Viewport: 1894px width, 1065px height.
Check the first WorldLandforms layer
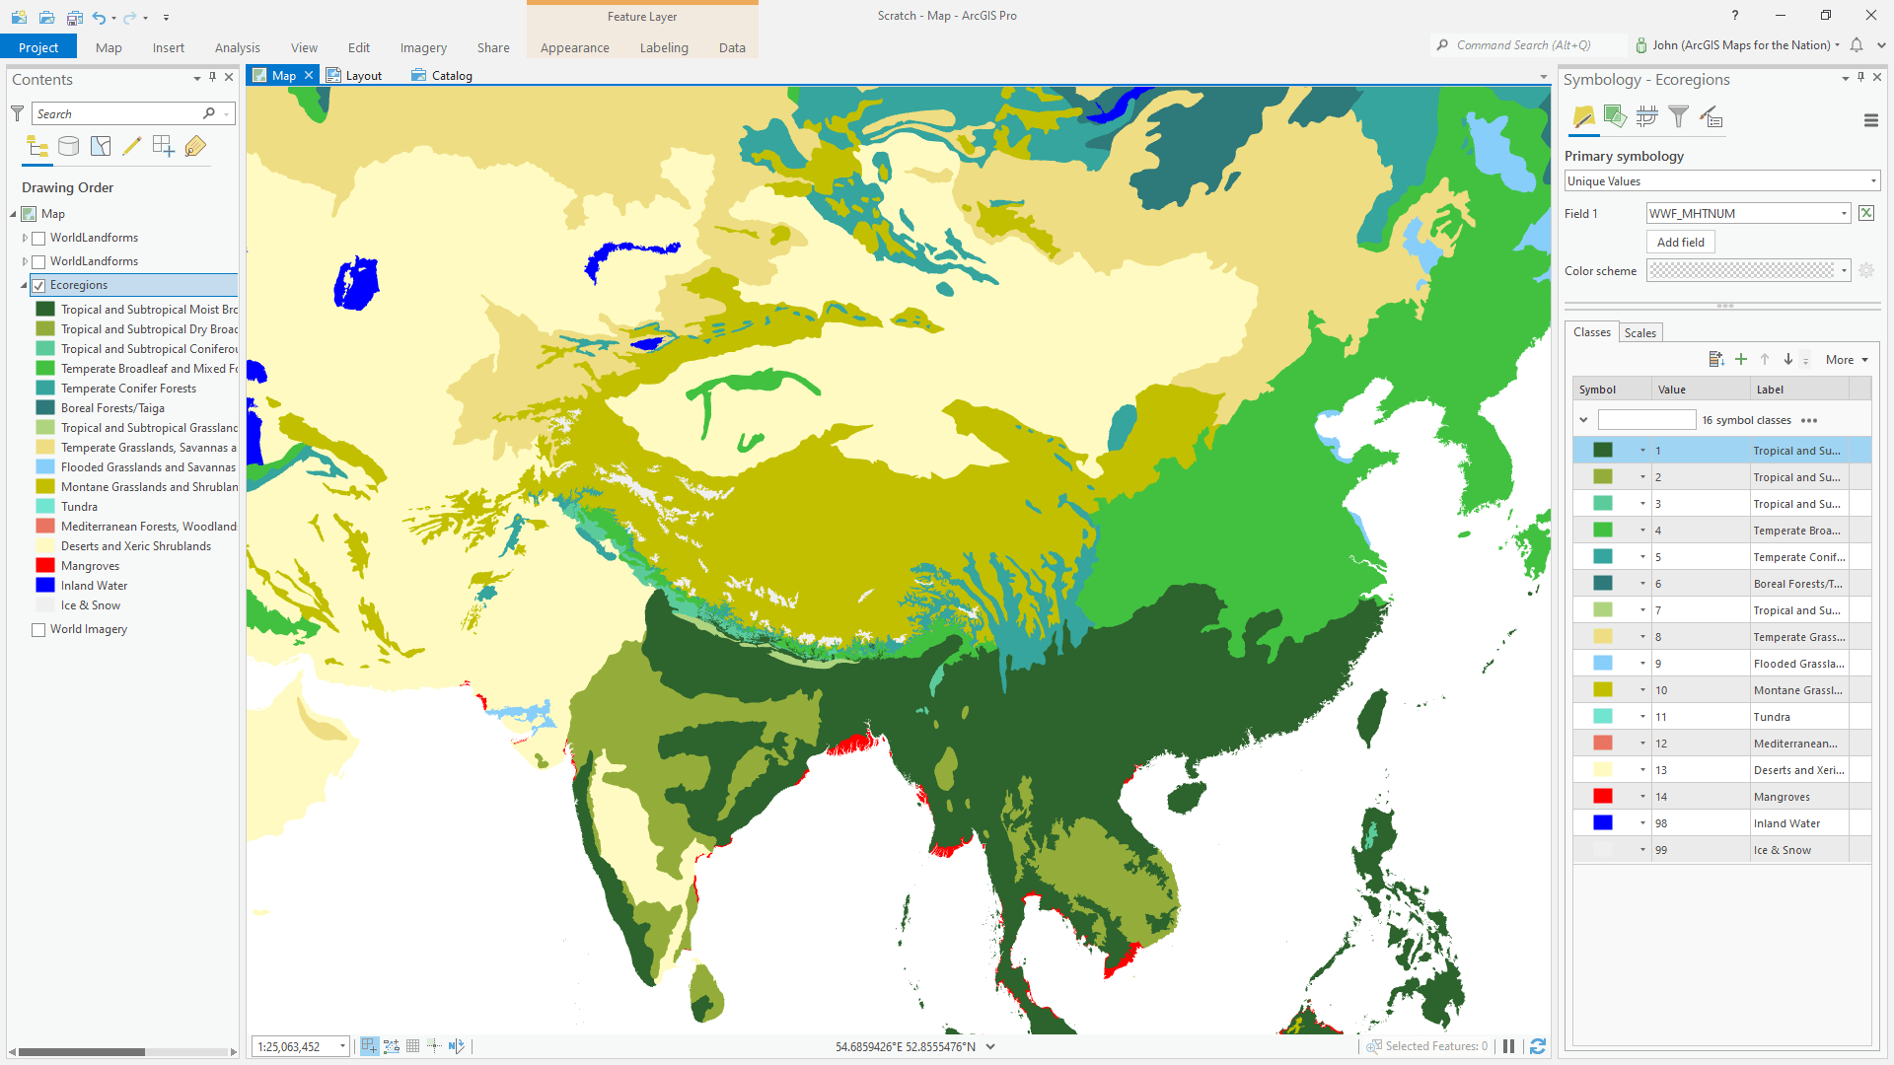tap(39, 239)
